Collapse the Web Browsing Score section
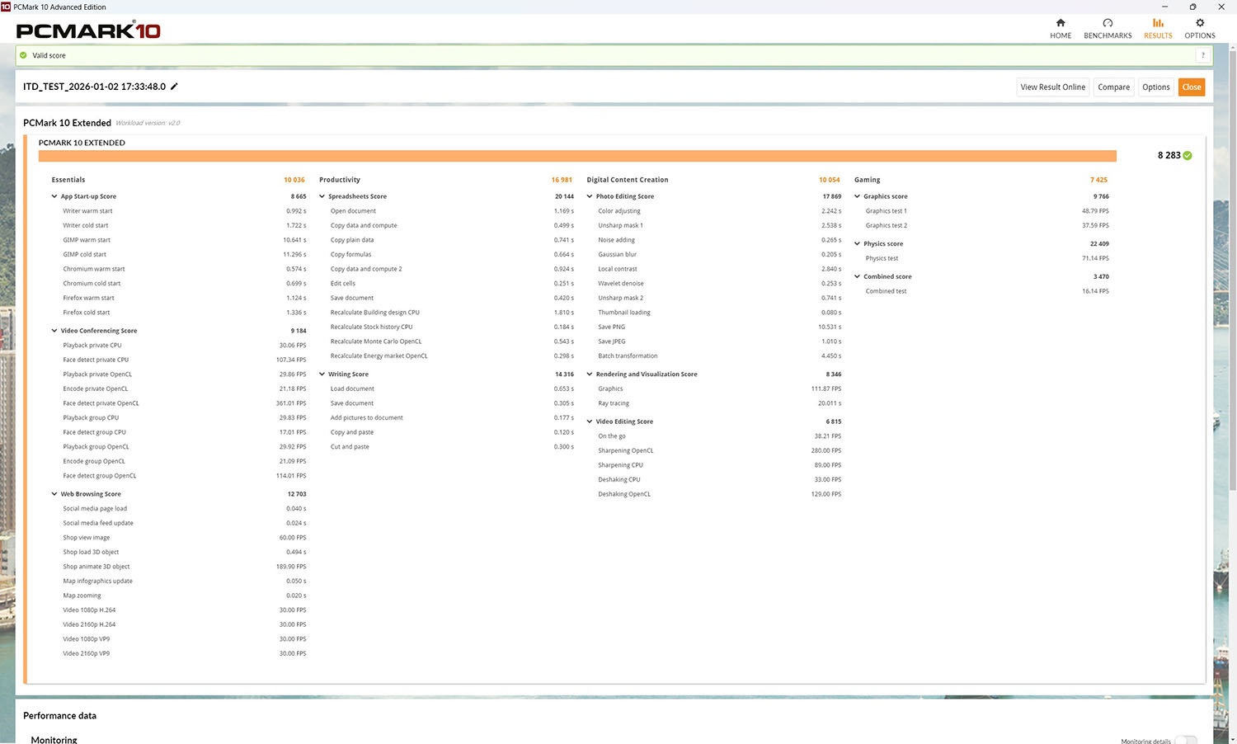 pyautogui.click(x=54, y=494)
